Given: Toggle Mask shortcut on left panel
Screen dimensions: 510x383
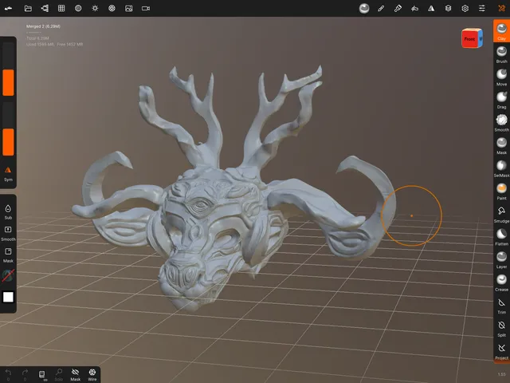Looking at the screenshot, I should click(x=8, y=255).
